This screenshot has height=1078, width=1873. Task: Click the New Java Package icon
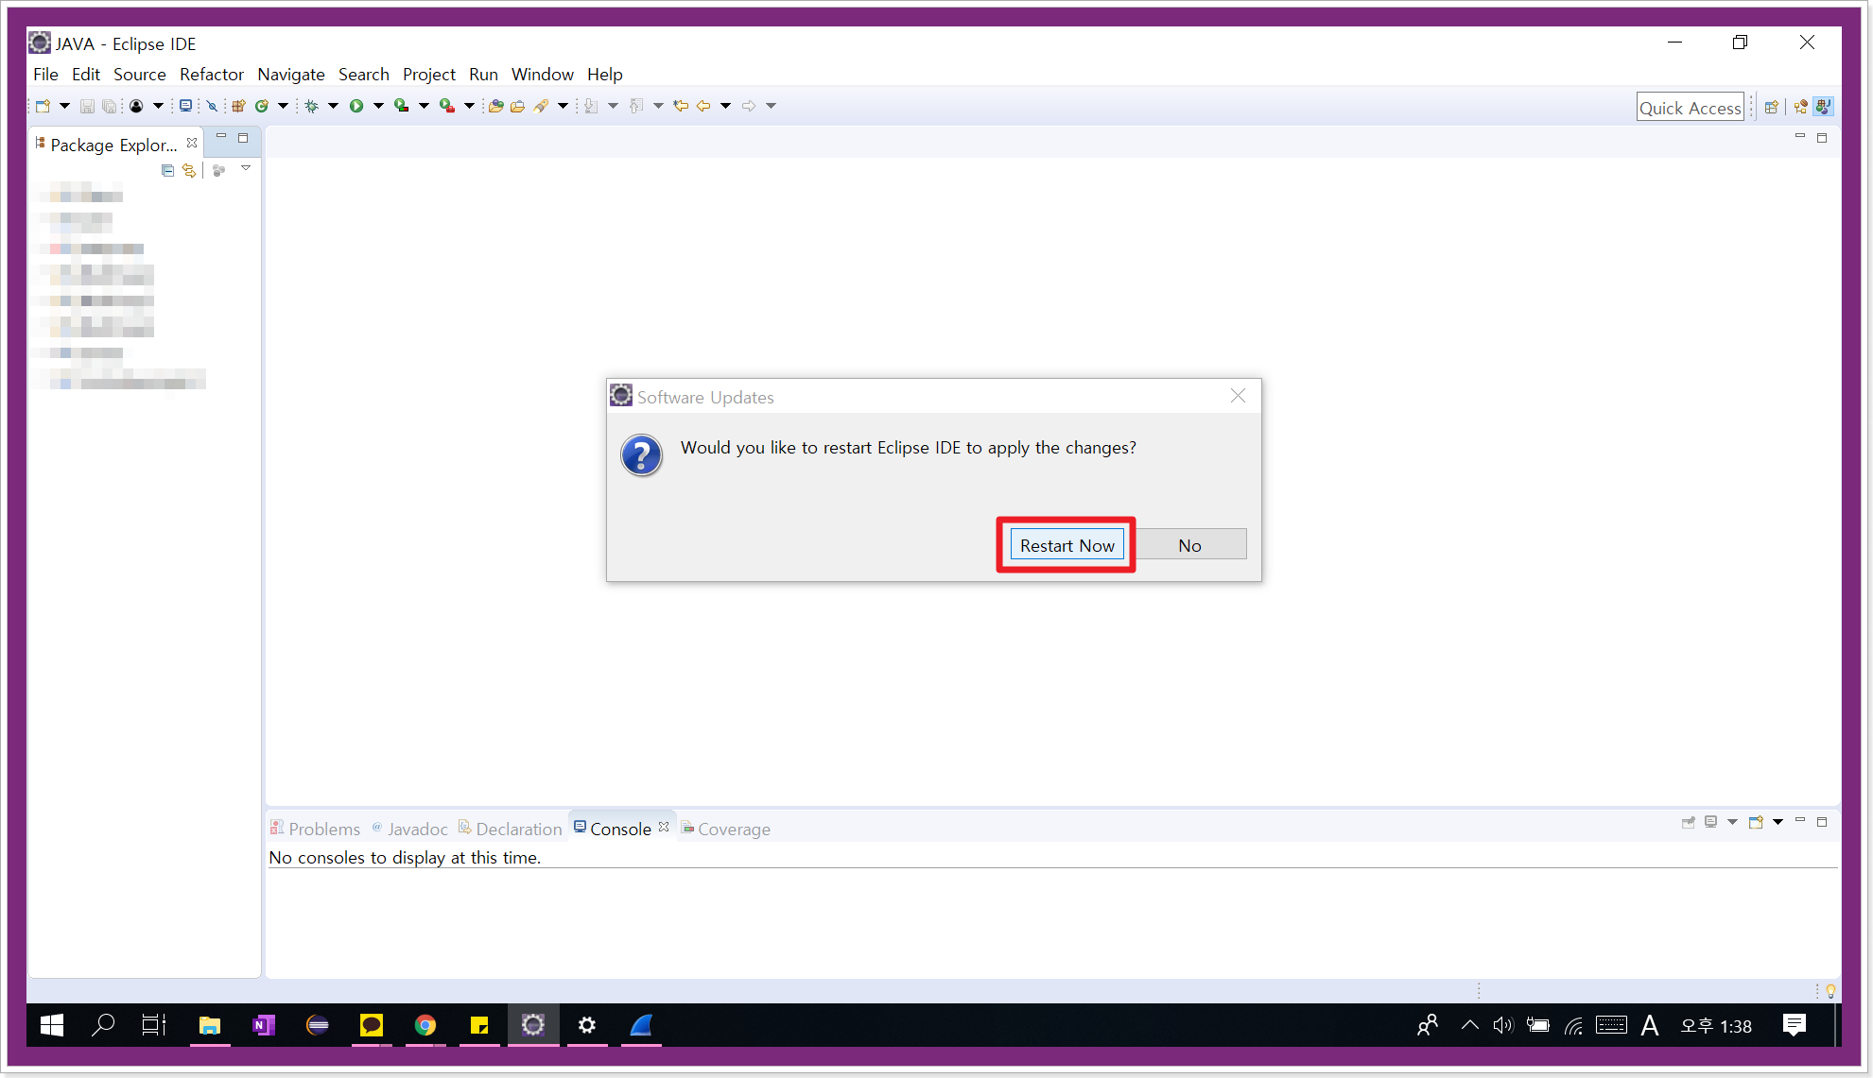tap(238, 106)
